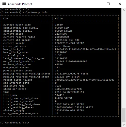
Task: Click the scrollbar up arrow
Action: pyautogui.click(x=123, y=10)
